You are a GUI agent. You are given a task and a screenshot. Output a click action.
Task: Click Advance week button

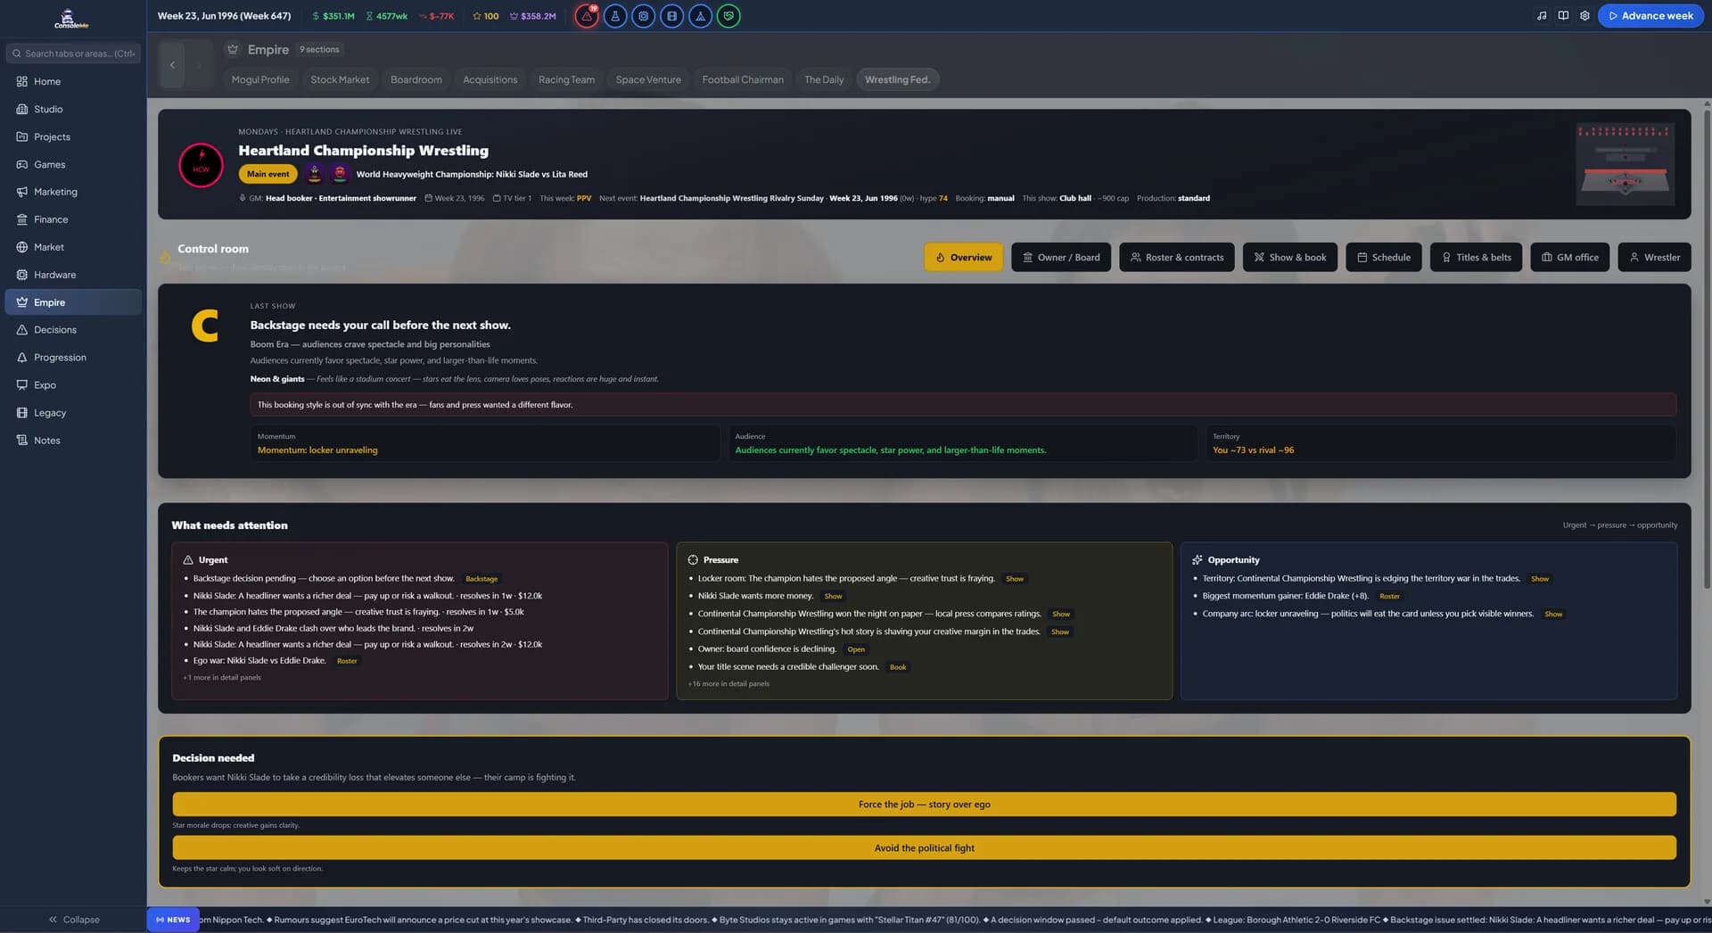1650,16
